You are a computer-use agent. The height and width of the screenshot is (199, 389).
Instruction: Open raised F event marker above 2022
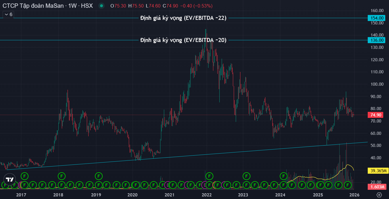[210, 175]
